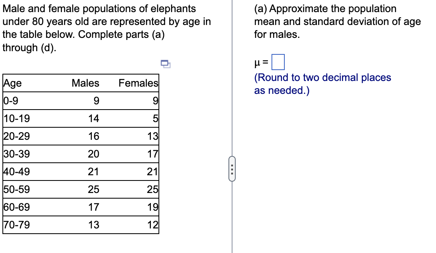This screenshot has width=436, height=253.
Task: Click the value 25 for males aged 50-59
Action: (x=94, y=189)
